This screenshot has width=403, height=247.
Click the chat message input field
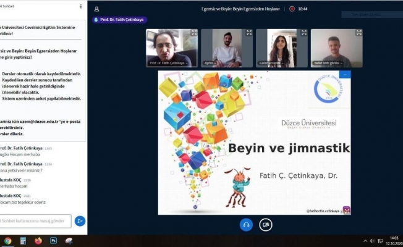pyautogui.click(x=36, y=221)
